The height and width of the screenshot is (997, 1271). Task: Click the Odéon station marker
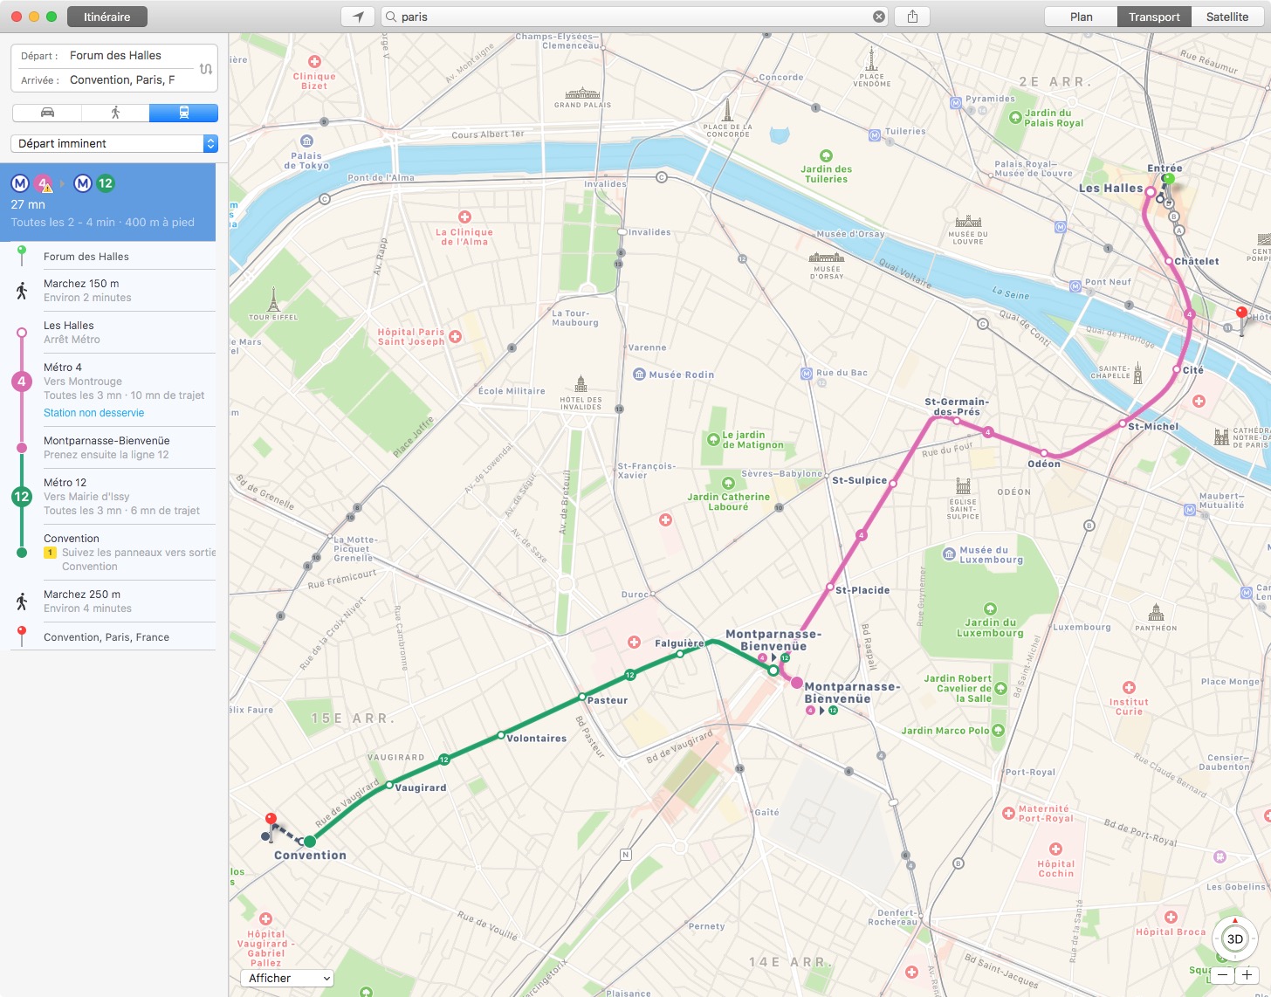(1044, 453)
